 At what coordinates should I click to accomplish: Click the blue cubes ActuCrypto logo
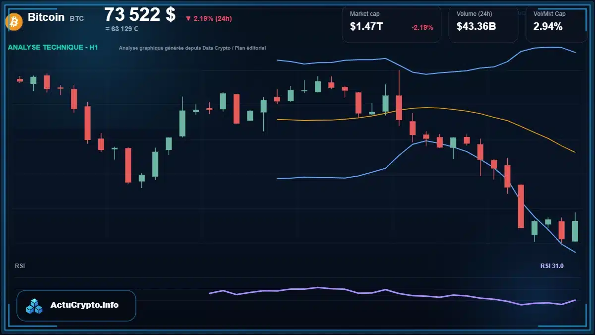35,306
